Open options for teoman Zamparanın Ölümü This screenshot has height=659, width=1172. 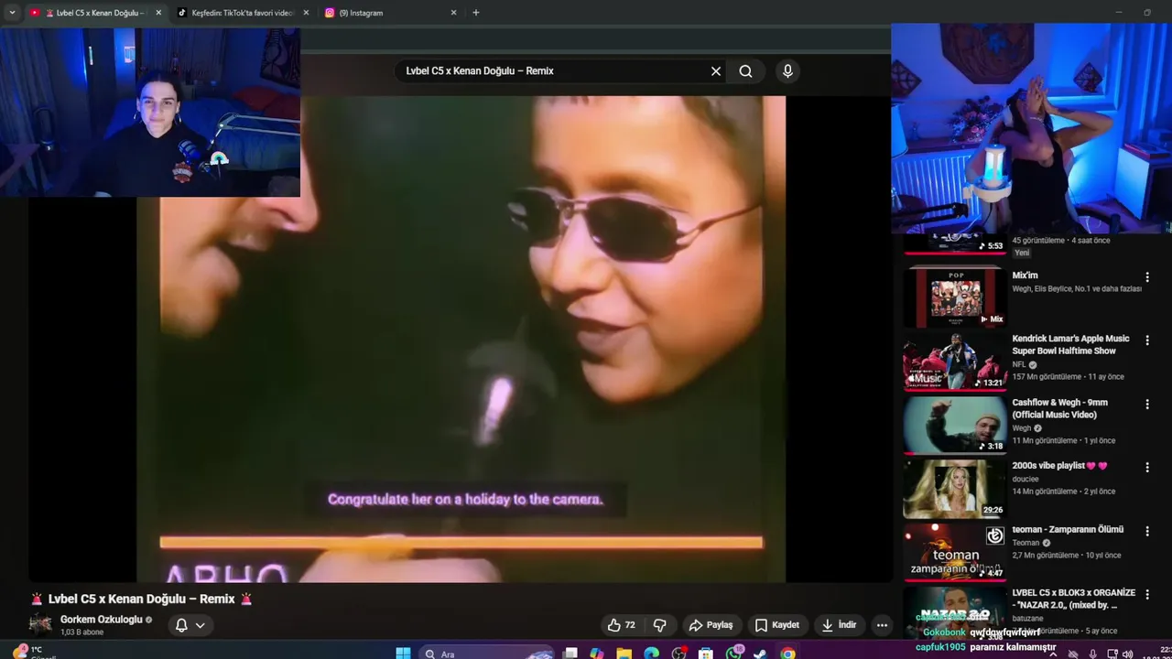(1146, 532)
